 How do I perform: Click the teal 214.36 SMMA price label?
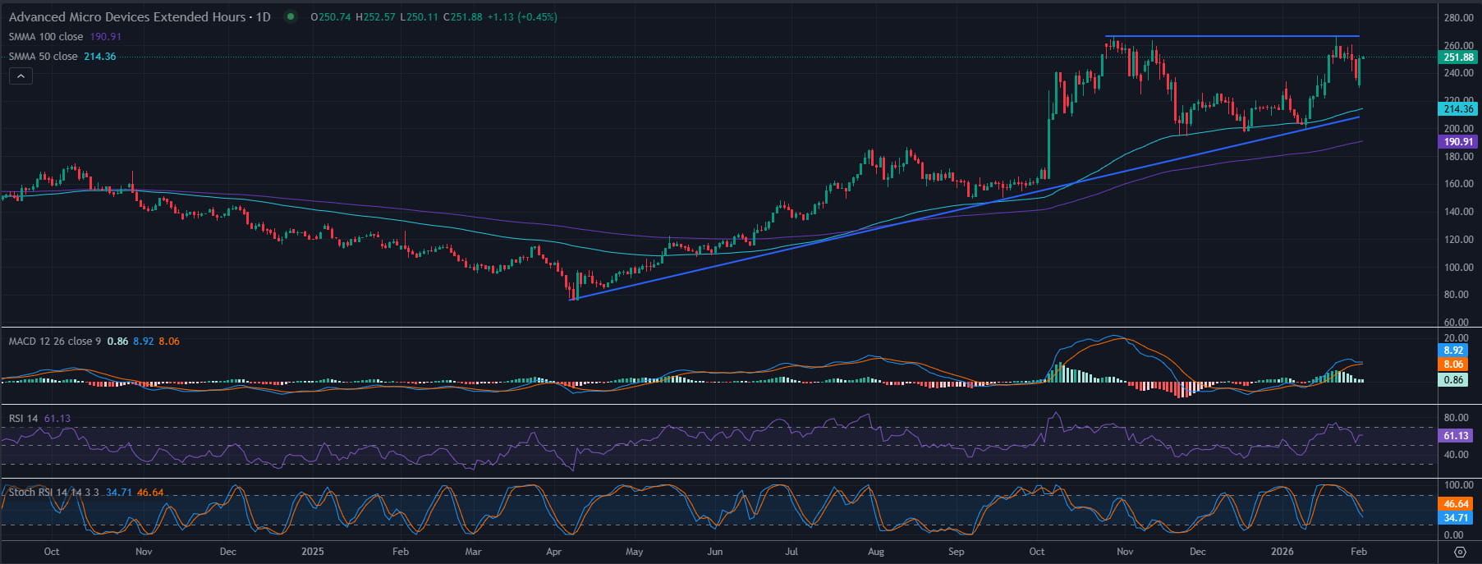1458,108
